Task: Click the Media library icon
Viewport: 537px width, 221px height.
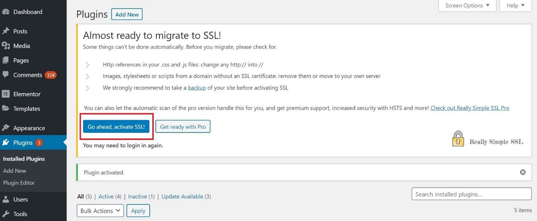Action: (6, 46)
